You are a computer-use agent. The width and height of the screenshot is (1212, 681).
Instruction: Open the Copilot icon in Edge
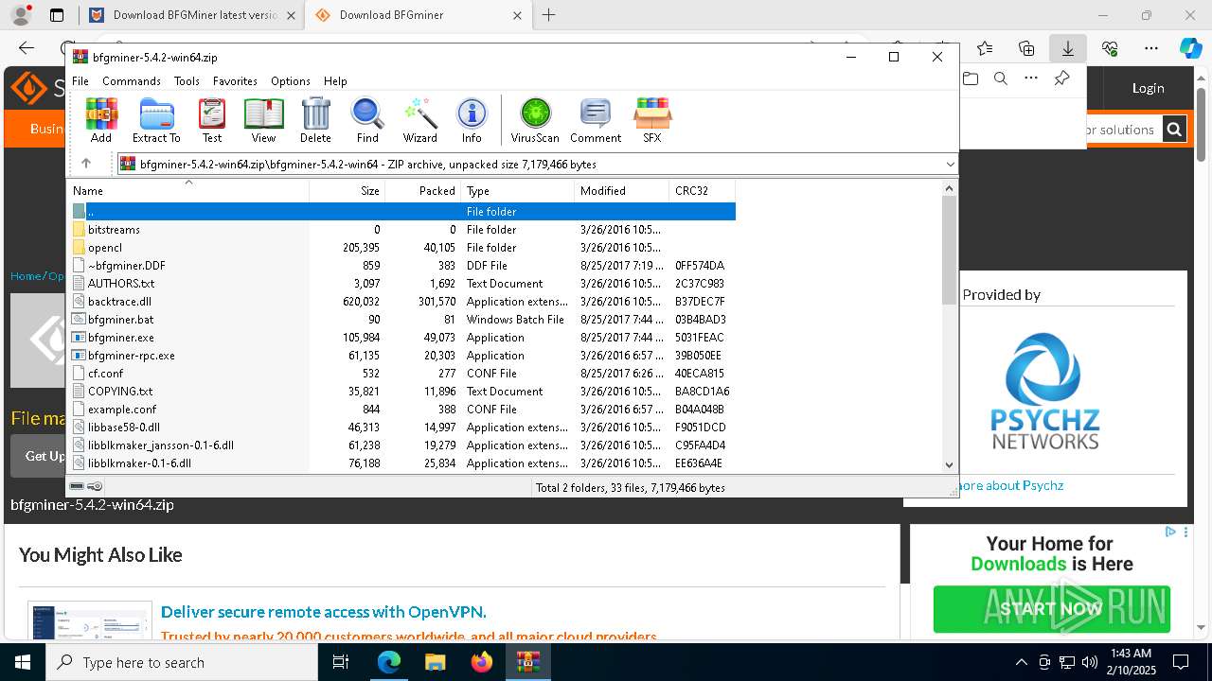(1190, 48)
